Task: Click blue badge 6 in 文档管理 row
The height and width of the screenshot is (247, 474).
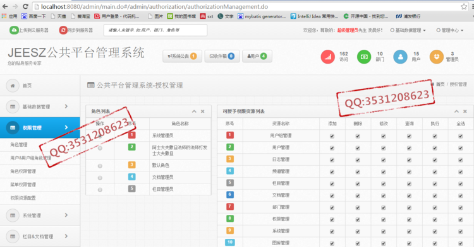Action: coord(230,195)
